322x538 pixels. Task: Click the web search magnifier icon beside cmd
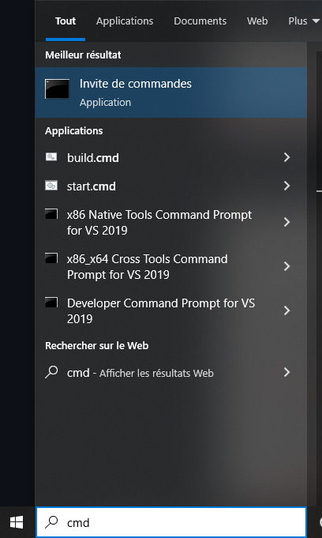click(51, 372)
